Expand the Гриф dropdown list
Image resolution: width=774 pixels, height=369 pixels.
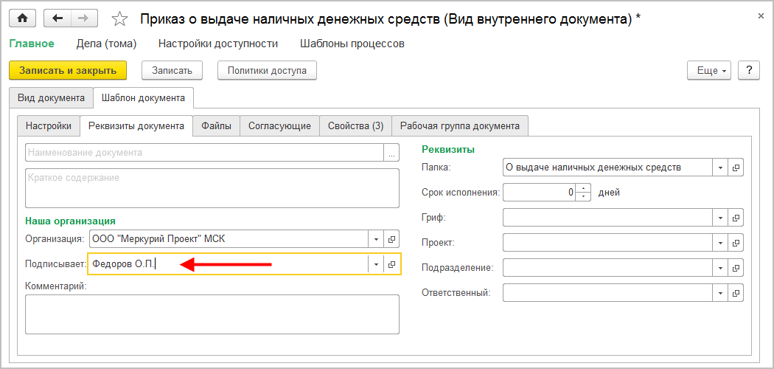(719, 218)
